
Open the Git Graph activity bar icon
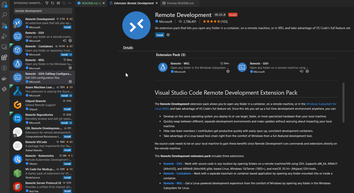pos(4,68)
